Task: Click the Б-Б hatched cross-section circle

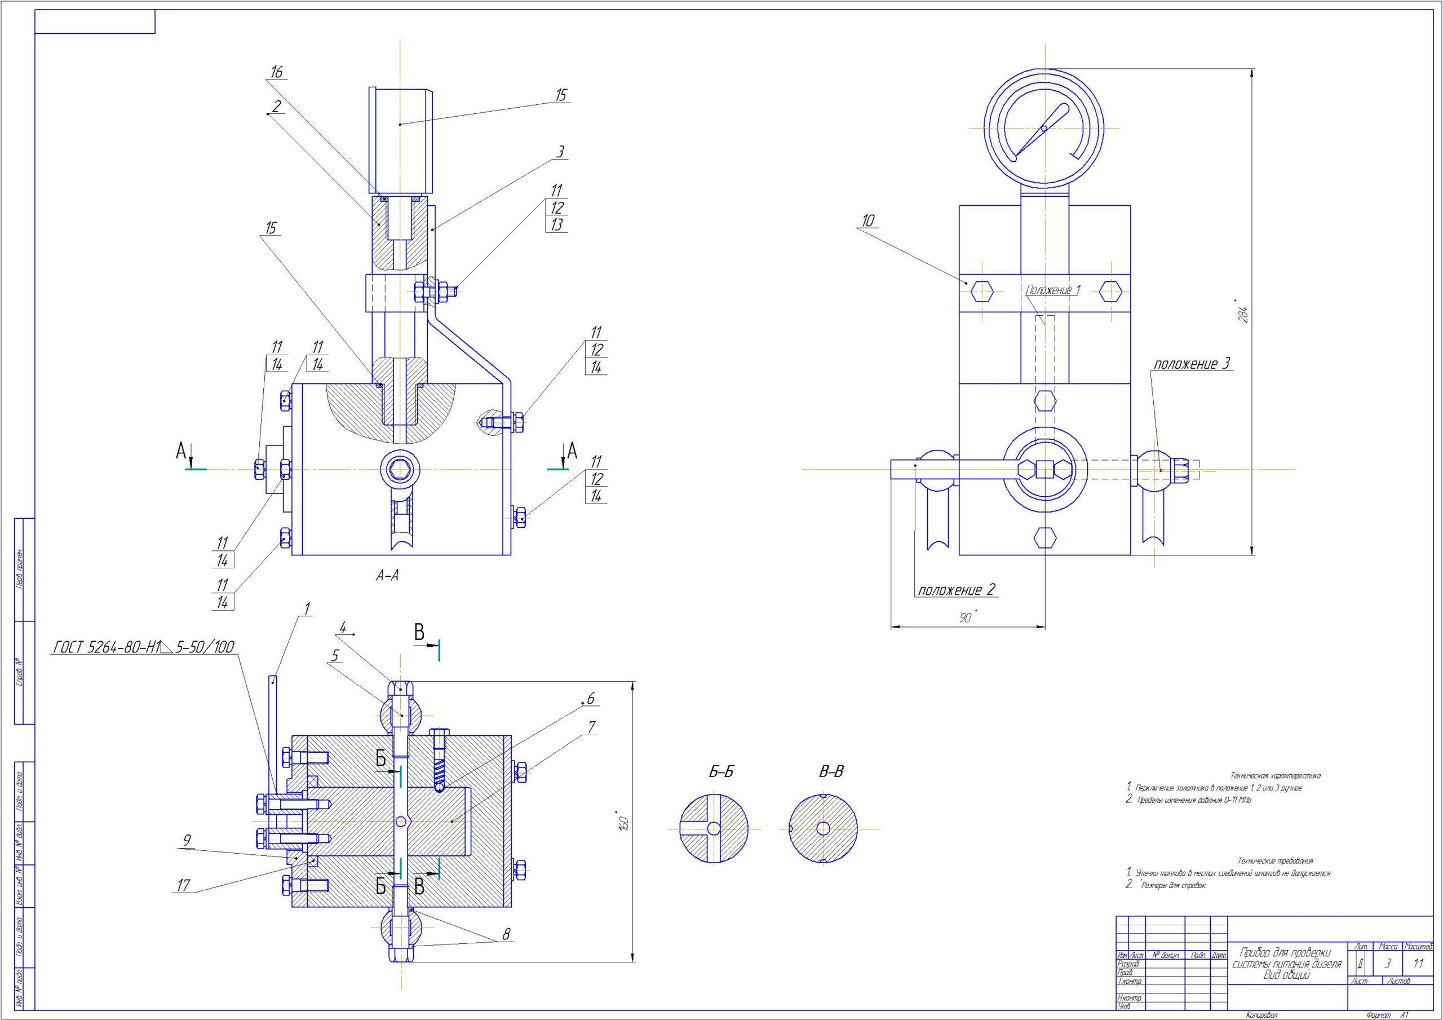Action: (714, 828)
